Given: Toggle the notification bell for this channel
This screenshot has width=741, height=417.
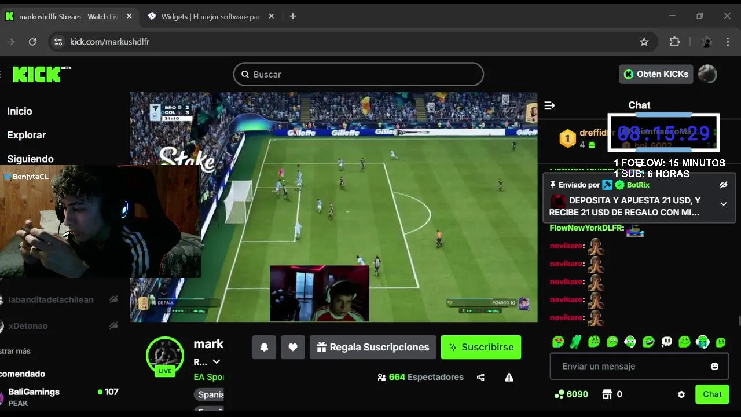Looking at the screenshot, I should pos(264,348).
